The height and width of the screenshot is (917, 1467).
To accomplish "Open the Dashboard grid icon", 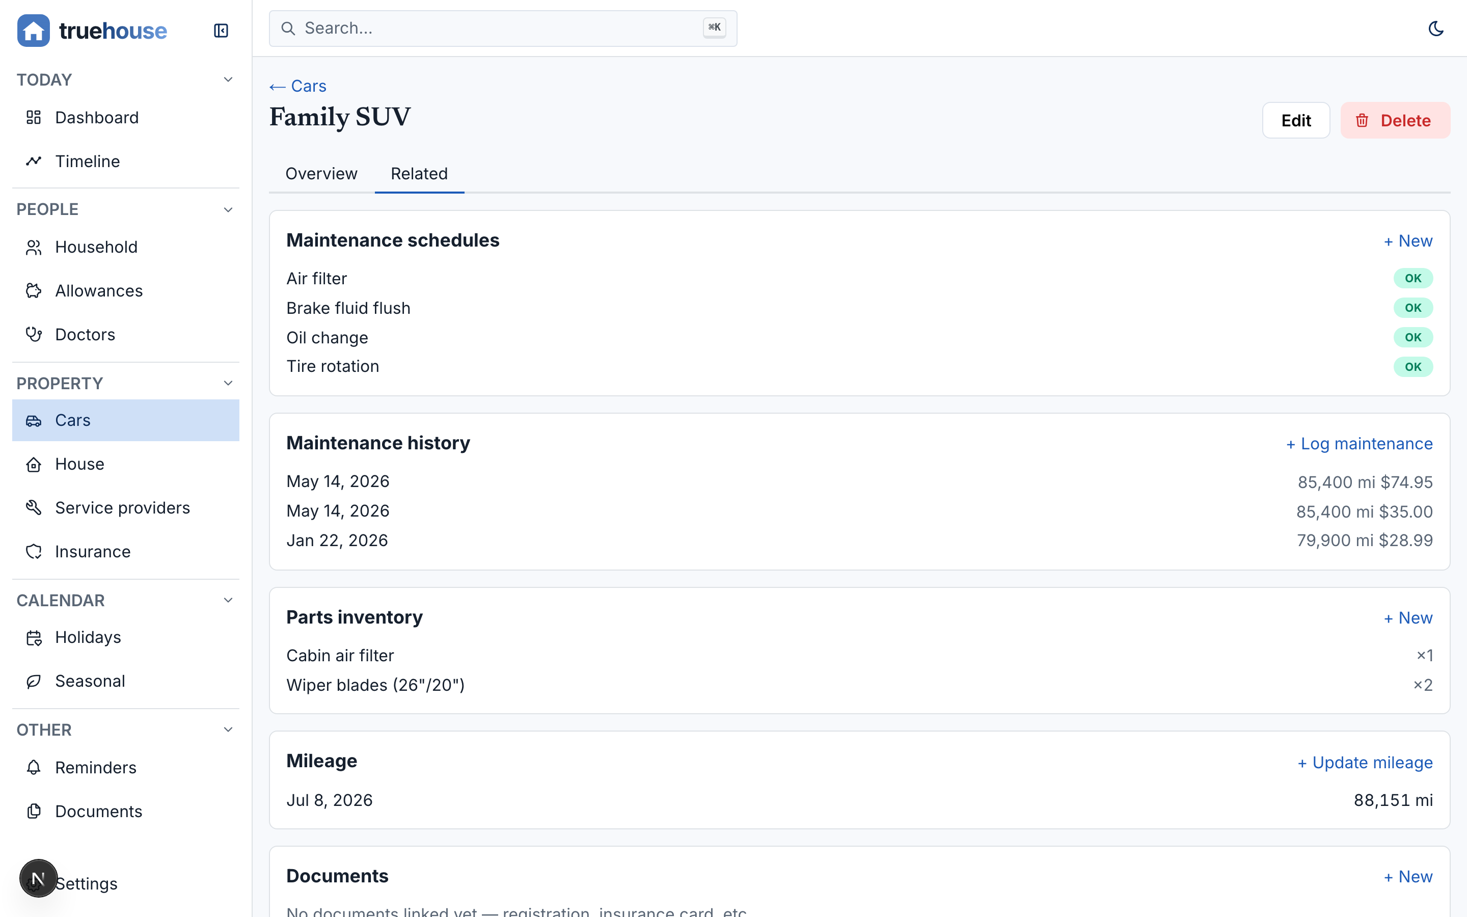I will (34, 118).
